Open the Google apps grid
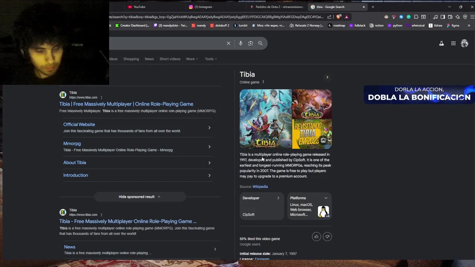The height and width of the screenshot is (267, 475). 453,43
